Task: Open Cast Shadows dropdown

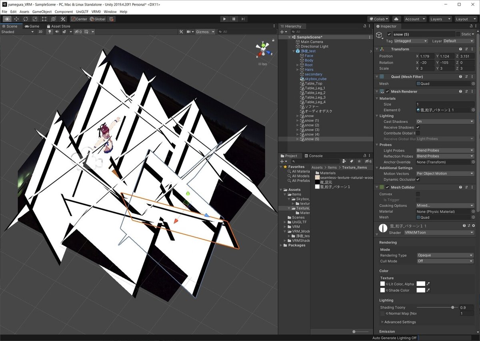Action: coord(445,121)
